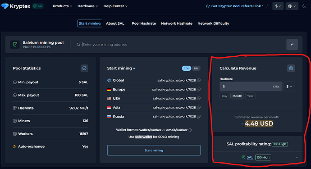
Task: Select the TCP connection toggle
Action: point(186,68)
